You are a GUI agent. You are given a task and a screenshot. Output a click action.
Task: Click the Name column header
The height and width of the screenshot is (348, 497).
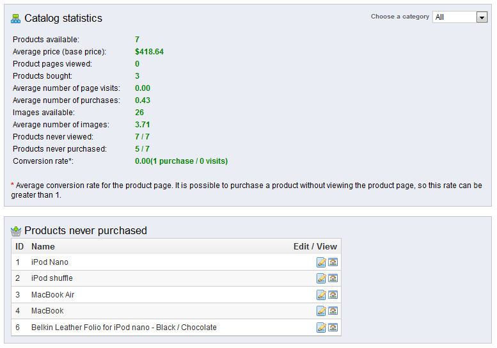(43, 246)
